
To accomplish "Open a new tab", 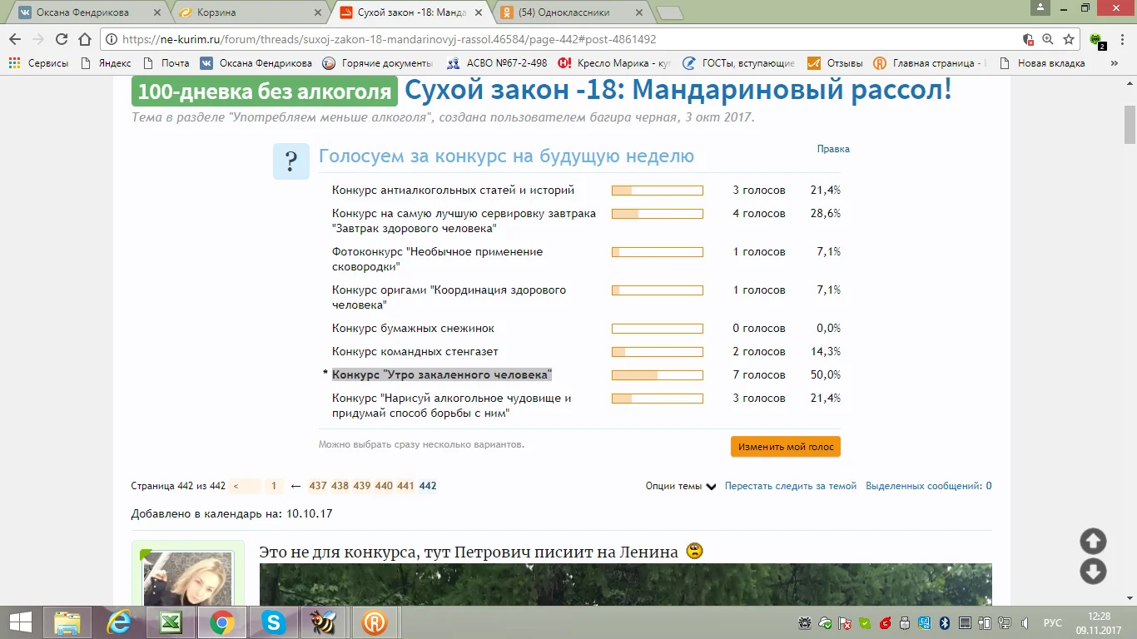I will point(669,12).
